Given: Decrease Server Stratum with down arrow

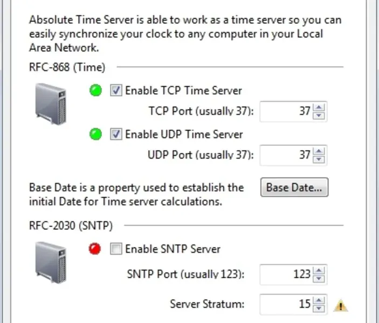Looking at the screenshot, I should click(319, 307).
